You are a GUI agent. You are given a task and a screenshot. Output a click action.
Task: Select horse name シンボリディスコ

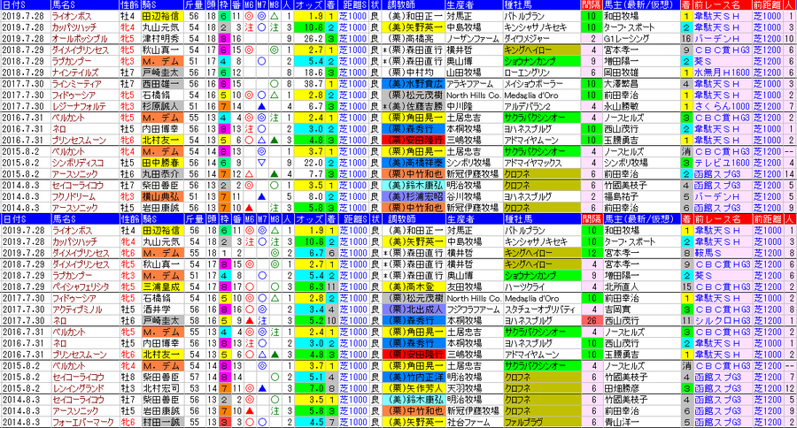pos(78,163)
